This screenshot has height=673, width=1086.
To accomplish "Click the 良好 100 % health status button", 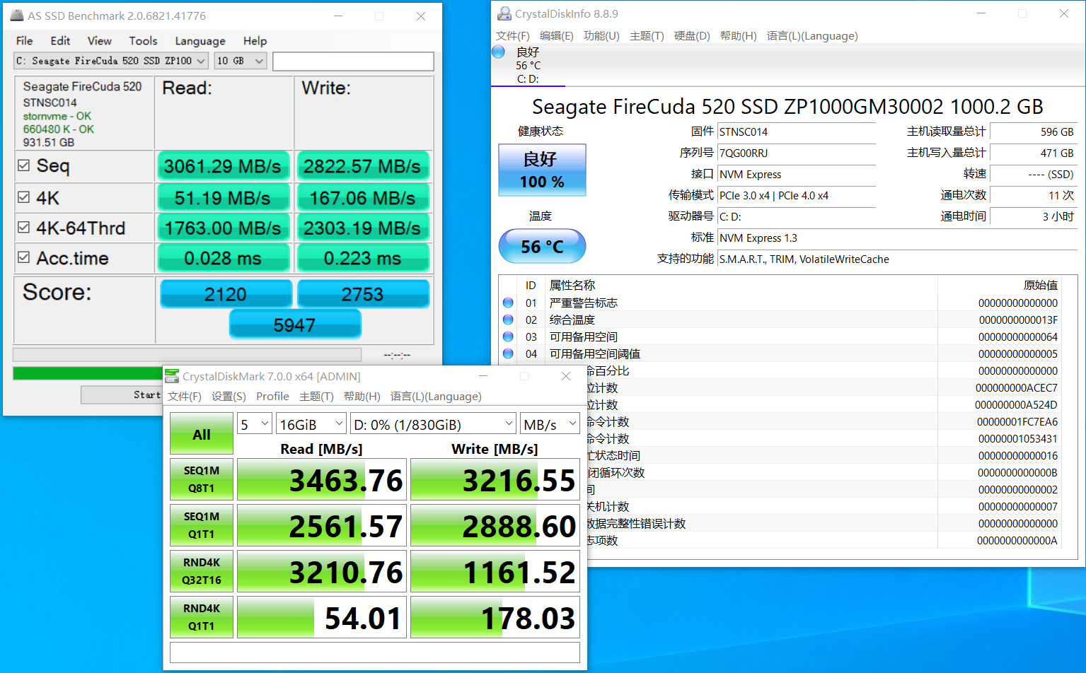I will [x=543, y=170].
